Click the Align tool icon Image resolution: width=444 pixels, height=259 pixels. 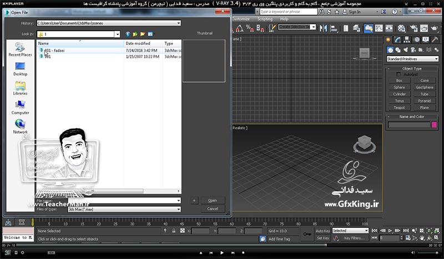tap(334, 28)
